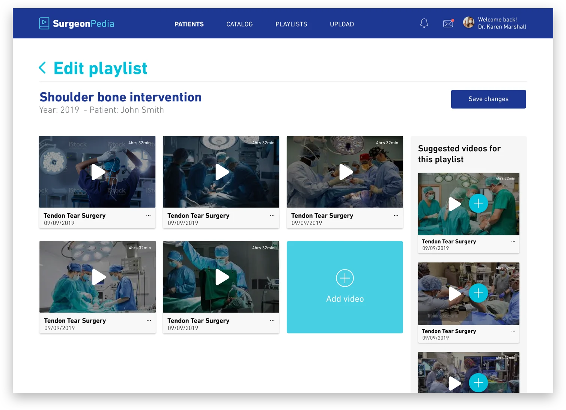
Task: Add third suggested video with plus icon
Action: 479,383
